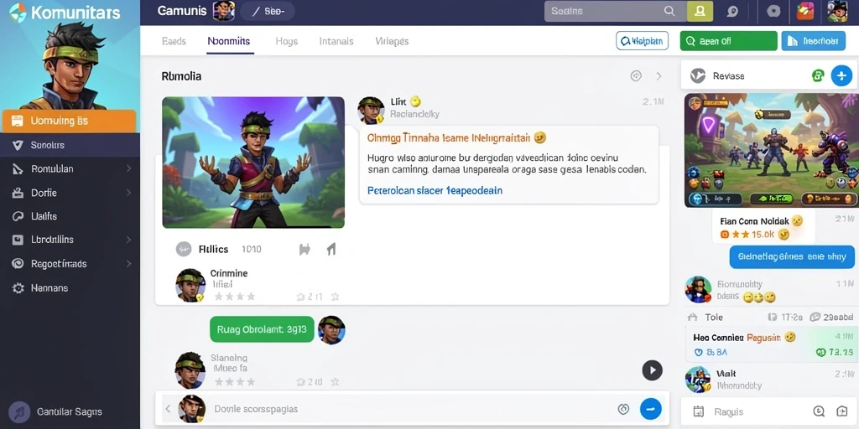Viewport: 859px width, 429px height.
Task: Click the Lint user avatar in post
Action: 371,110
